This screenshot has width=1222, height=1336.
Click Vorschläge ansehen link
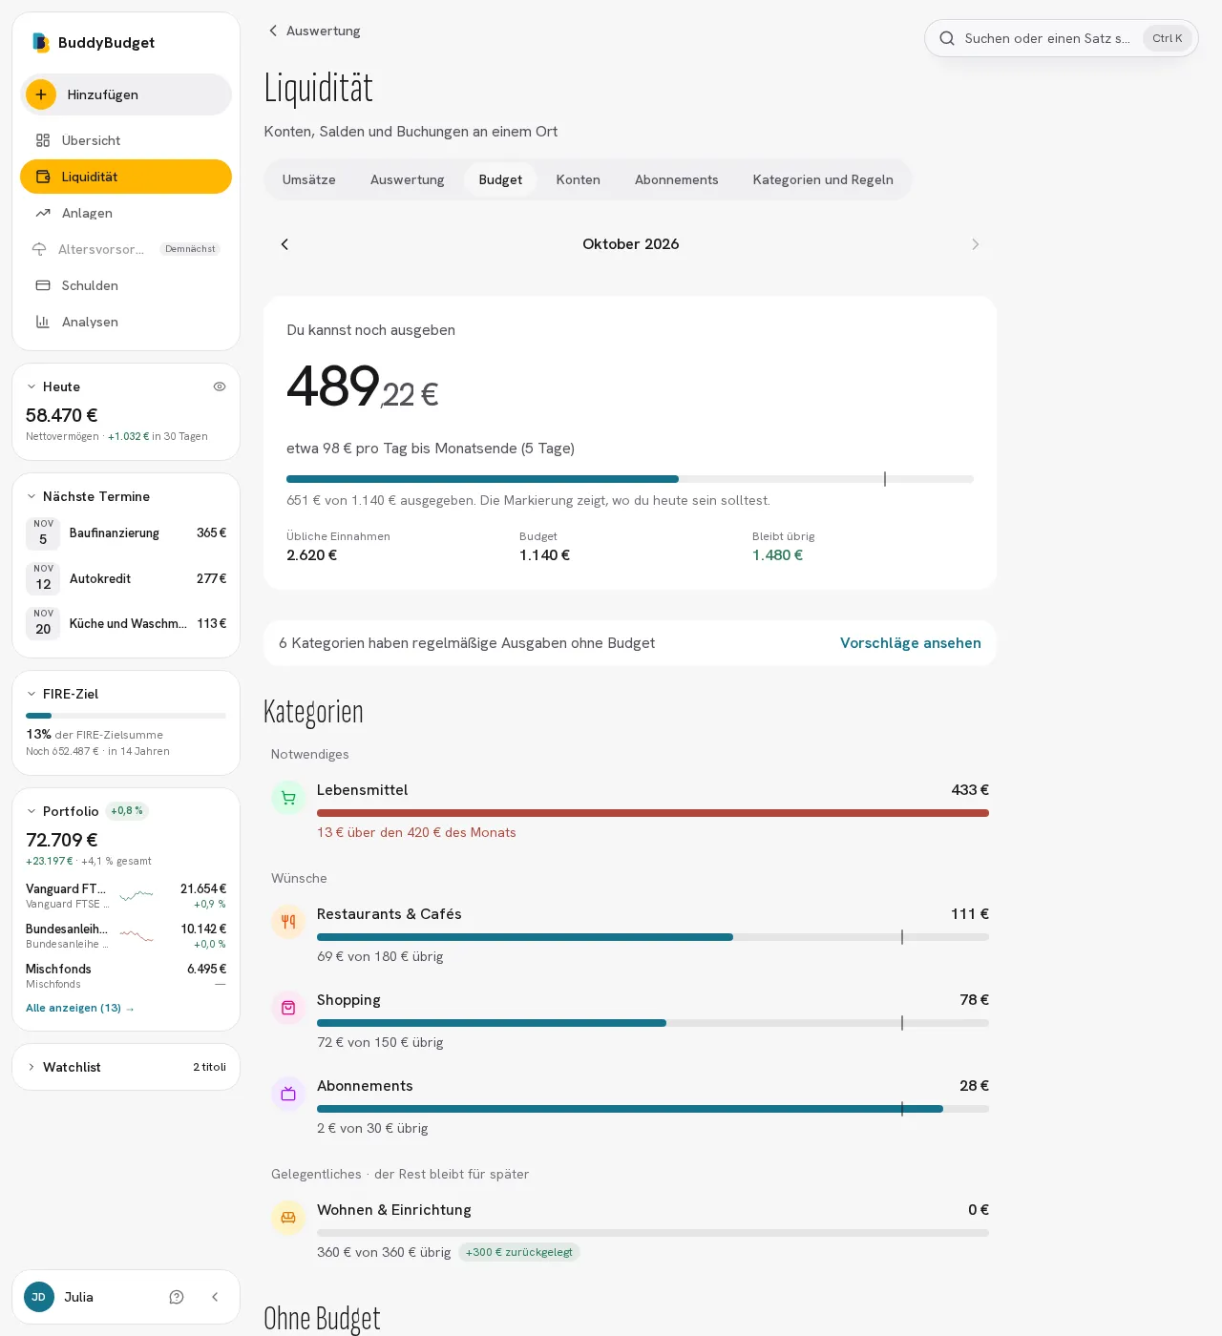point(911,643)
